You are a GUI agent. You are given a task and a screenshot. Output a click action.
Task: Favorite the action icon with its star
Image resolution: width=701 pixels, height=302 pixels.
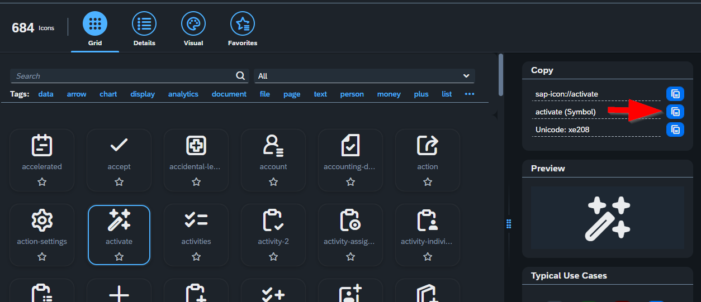pyautogui.click(x=428, y=182)
